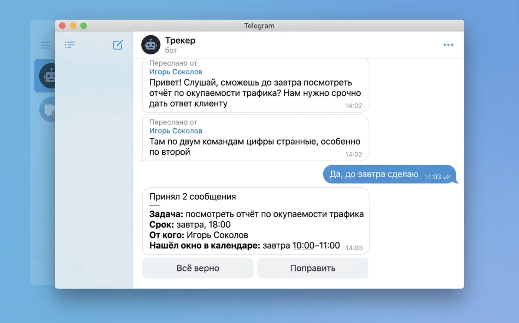Select the speech-bubble chat in background sidebar
The height and width of the screenshot is (323, 519).
(47, 109)
